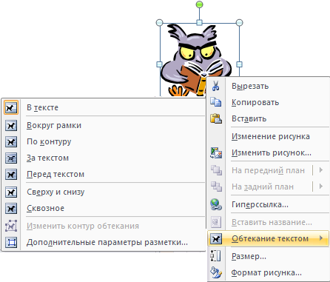The width and height of the screenshot is (330, 282).
Task: Click the top-right corner resize handle
Action: click(239, 23)
